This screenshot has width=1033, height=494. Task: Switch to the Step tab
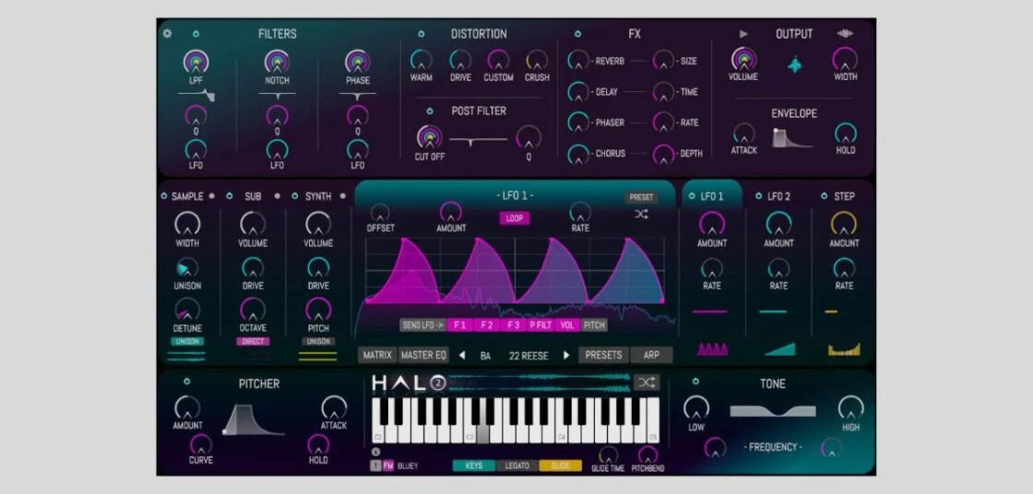pyautogui.click(x=843, y=196)
